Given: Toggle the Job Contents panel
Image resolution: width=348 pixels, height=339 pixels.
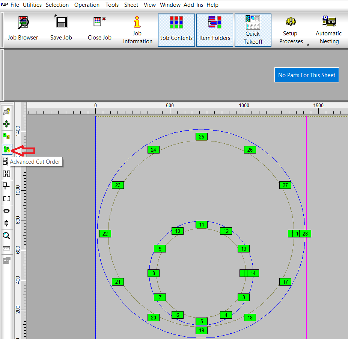Looking at the screenshot, I should (x=176, y=29).
